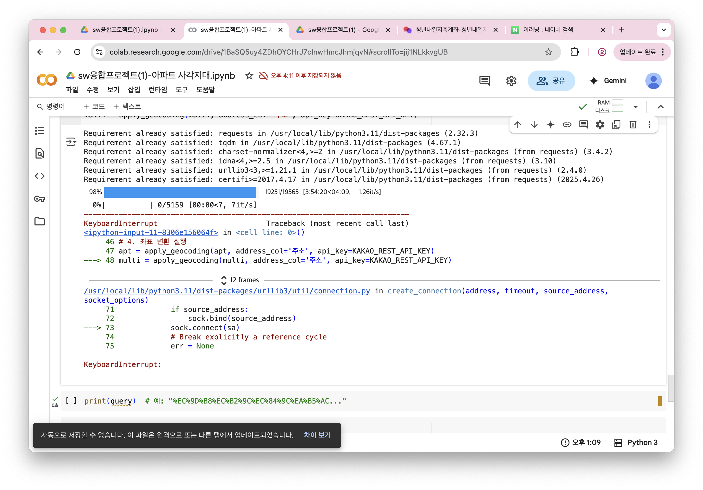Click the blue tqdm progress bar
This screenshot has height=490, width=703.
tap(180, 192)
